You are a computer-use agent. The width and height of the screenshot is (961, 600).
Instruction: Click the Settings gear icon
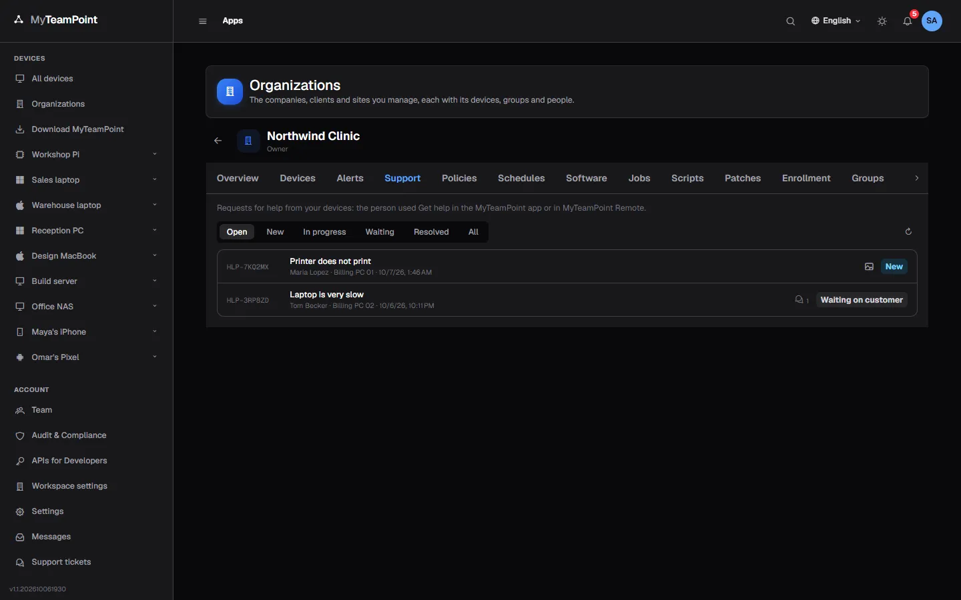pos(20,511)
